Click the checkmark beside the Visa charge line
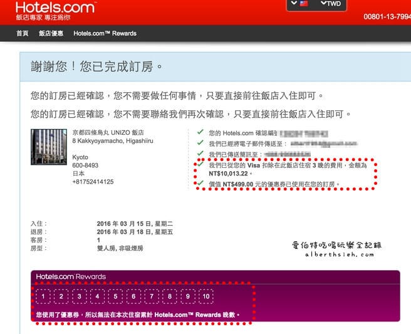411x334 pixels. tap(200, 164)
